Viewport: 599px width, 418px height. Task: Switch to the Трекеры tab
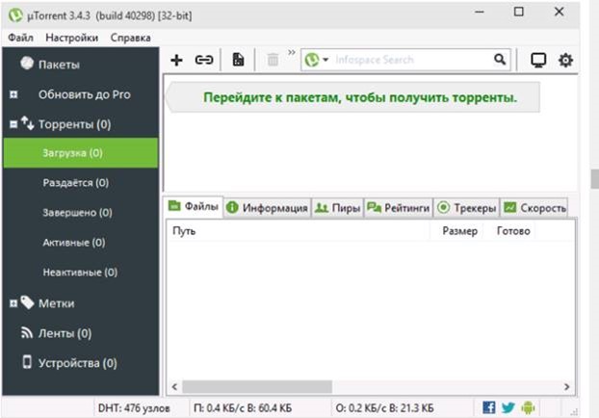click(466, 208)
